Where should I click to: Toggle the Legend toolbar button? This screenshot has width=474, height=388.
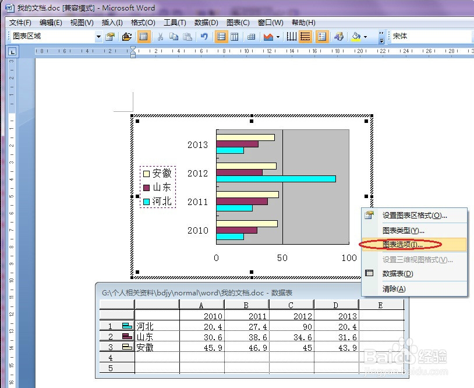click(x=322, y=37)
